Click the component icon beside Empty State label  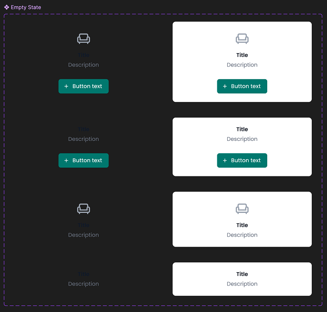click(7, 7)
